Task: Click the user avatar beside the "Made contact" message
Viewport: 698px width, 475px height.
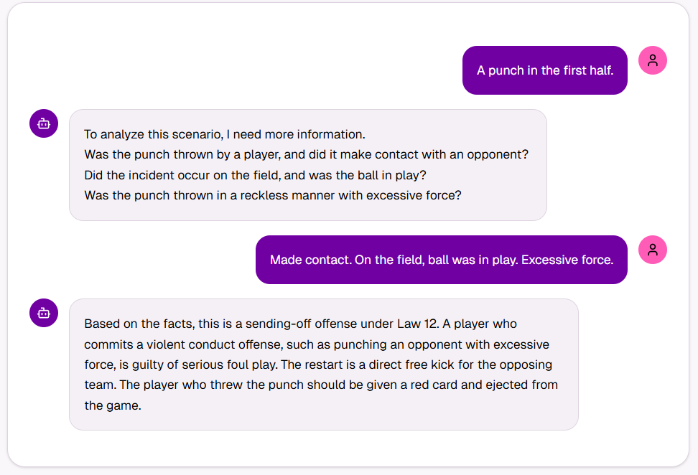Action: [x=652, y=250]
